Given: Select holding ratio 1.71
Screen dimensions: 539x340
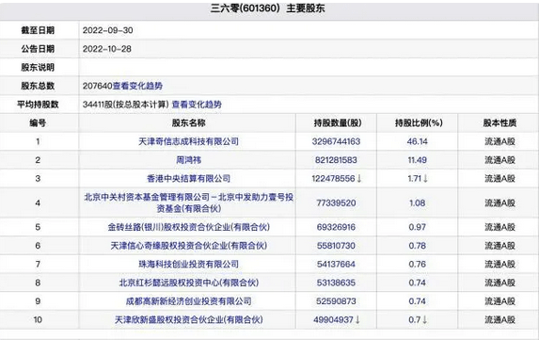Looking at the screenshot, I should (414, 179).
